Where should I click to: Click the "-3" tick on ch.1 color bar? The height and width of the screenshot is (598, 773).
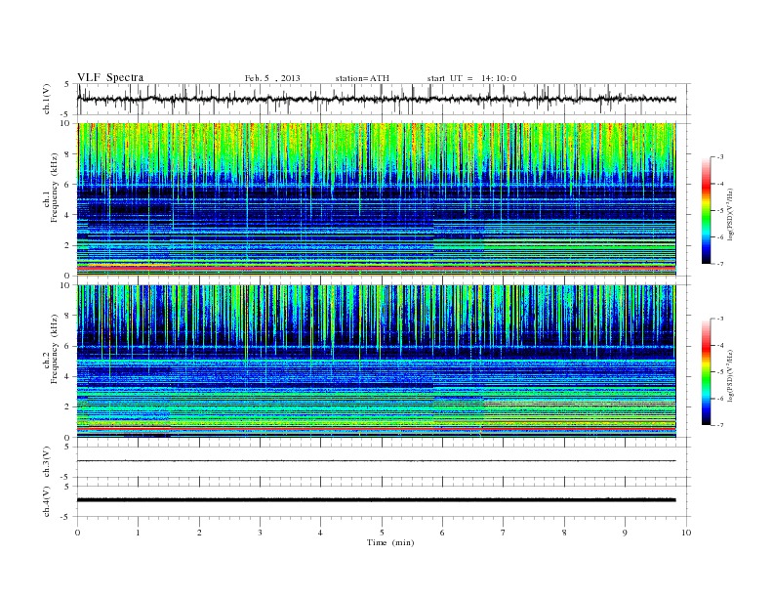pyautogui.click(x=720, y=157)
